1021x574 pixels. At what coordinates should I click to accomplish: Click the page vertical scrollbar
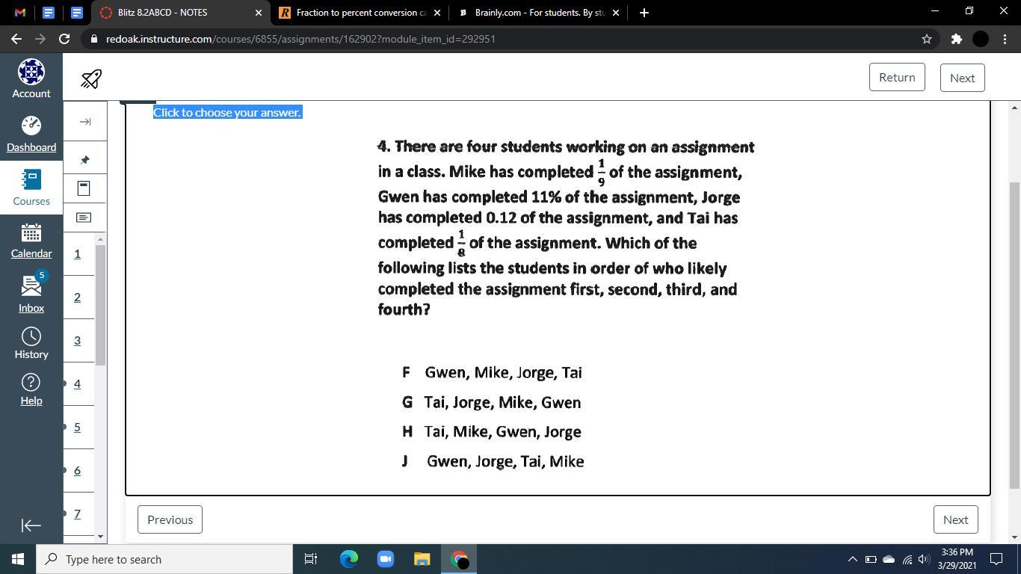point(1014,335)
